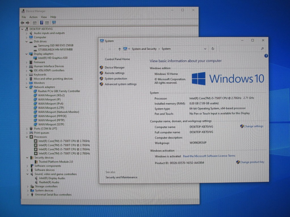Click the Change settings link
This screenshot has width=290, height=217.
coord(253,126)
